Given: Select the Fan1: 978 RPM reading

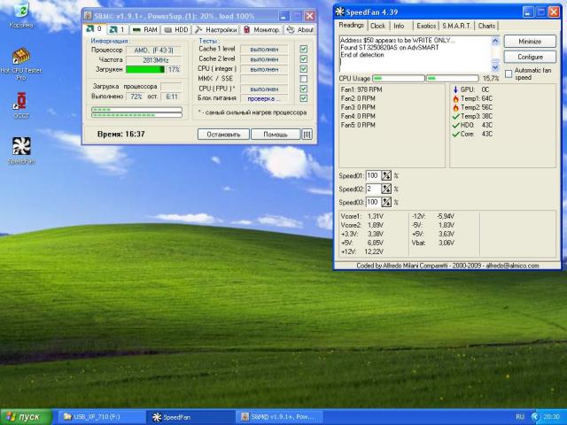Looking at the screenshot, I should tap(361, 89).
